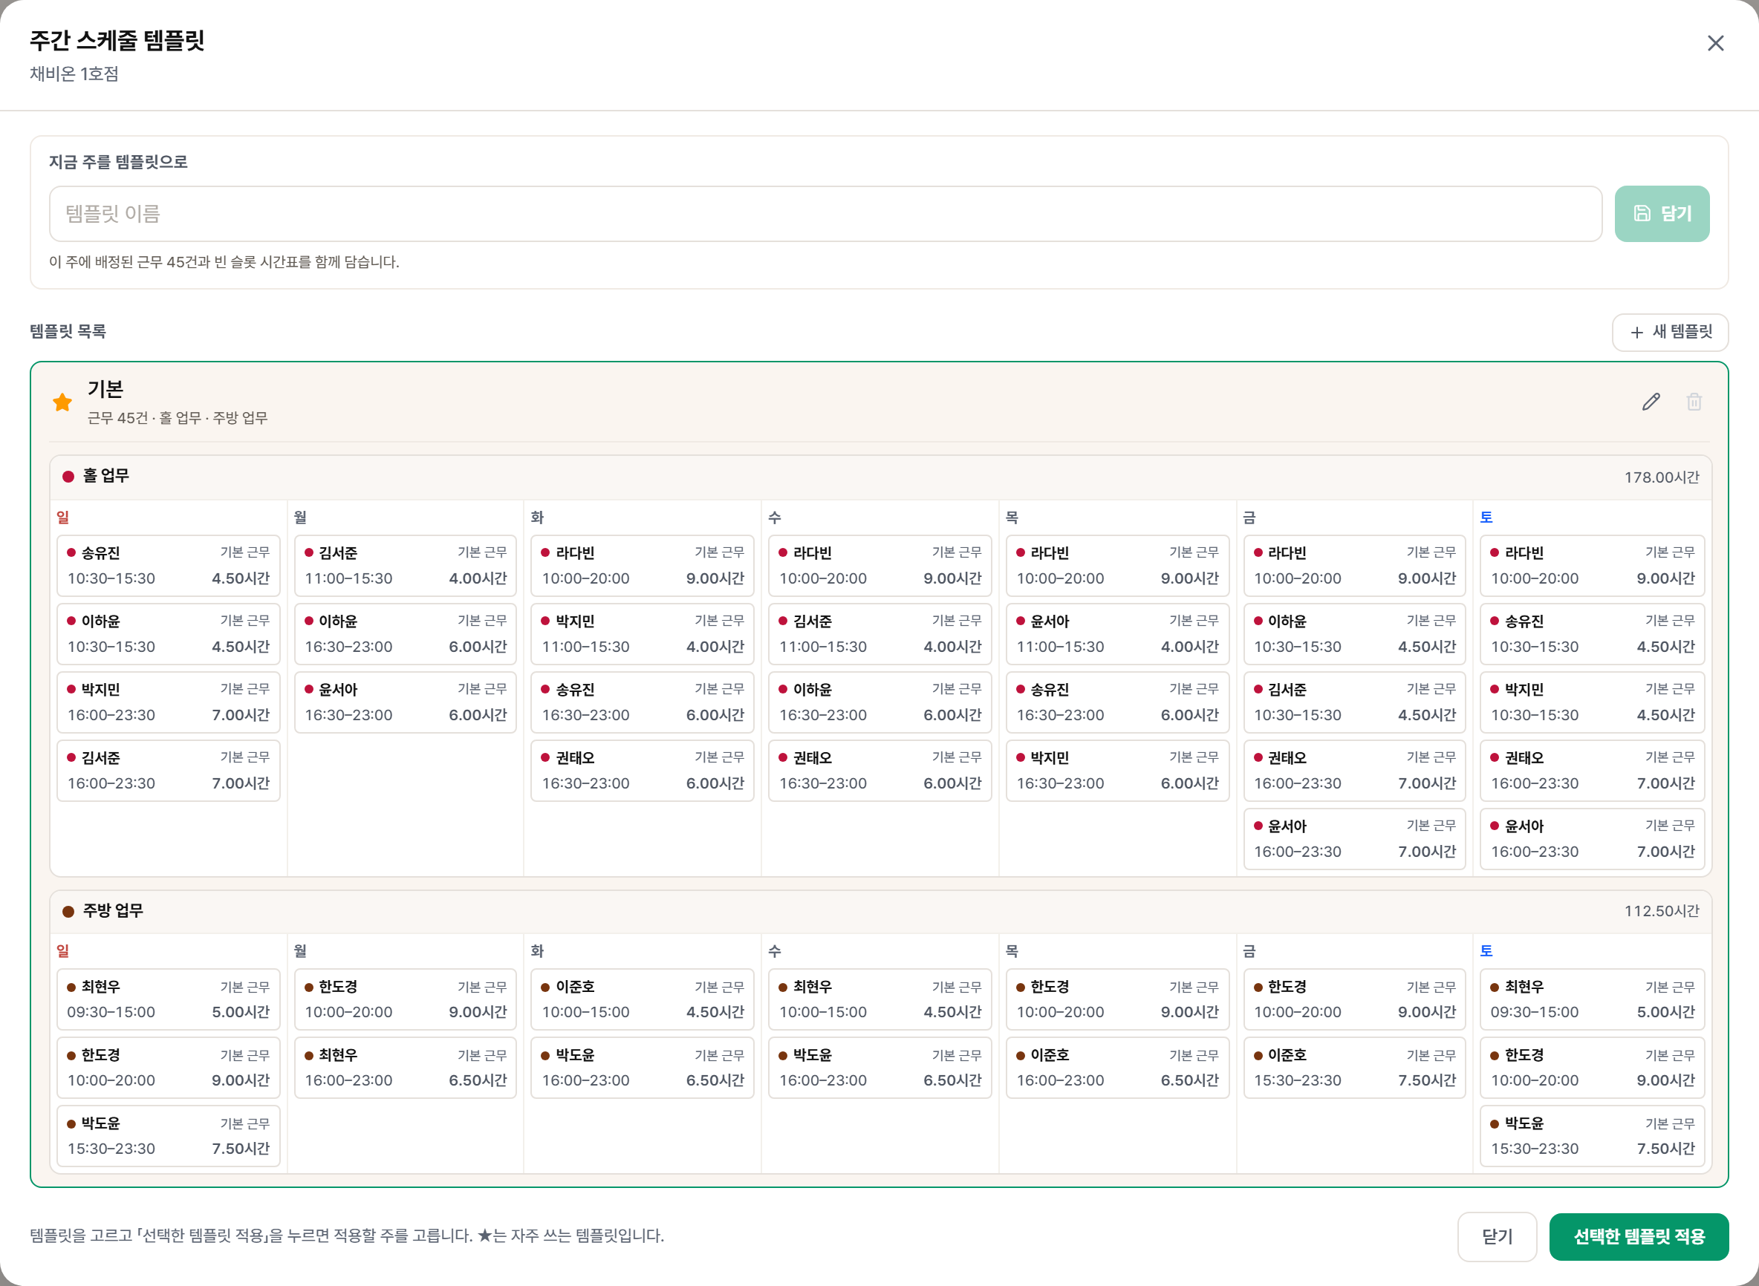Image resolution: width=1759 pixels, height=1286 pixels.
Task: Open Monday 홀 윤서아 16:30–23:00 shift
Action: click(406, 702)
